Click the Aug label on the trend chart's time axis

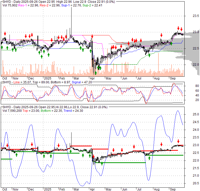[157, 189]
